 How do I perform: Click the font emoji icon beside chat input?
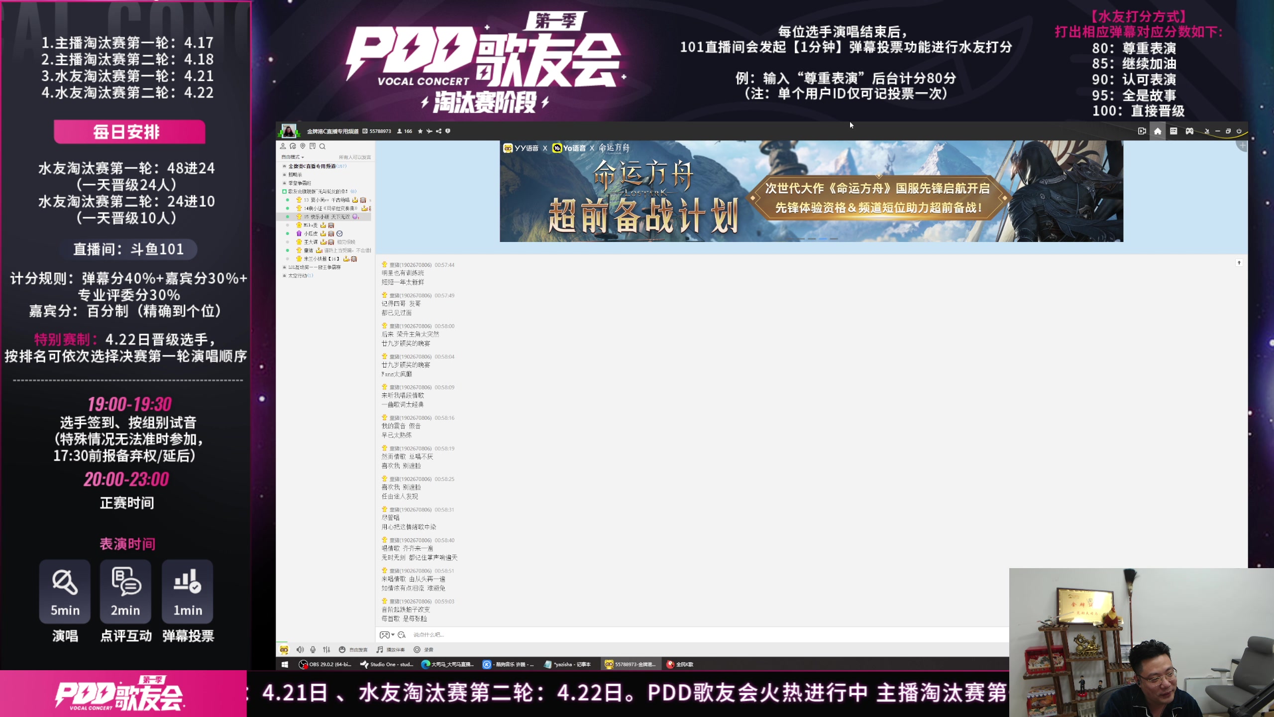click(402, 635)
